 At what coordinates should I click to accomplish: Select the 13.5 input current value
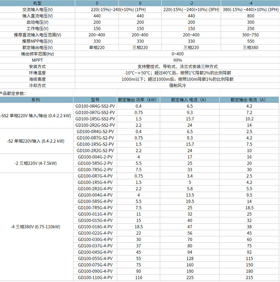click(x=190, y=195)
